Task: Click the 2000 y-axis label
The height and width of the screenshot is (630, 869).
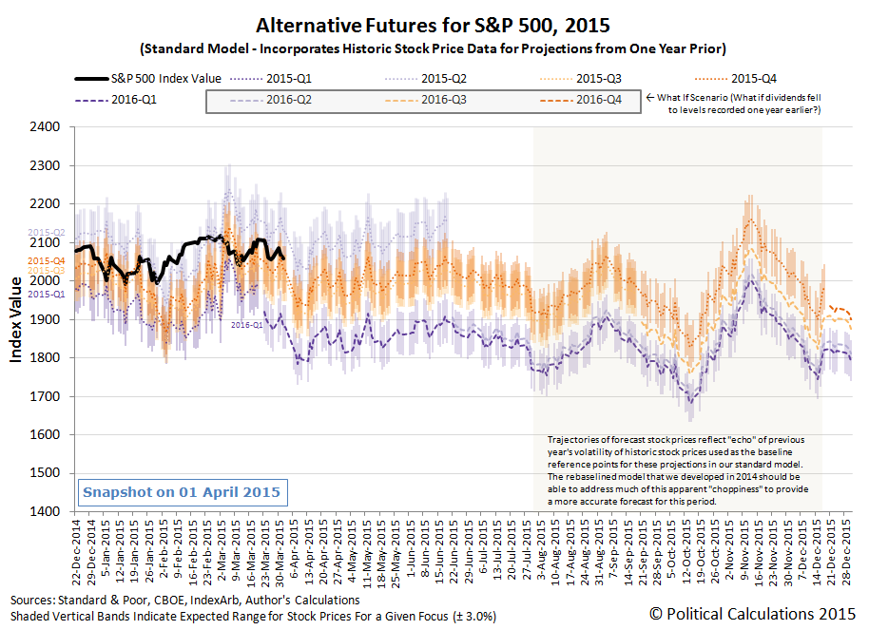Action: click(x=45, y=281)
